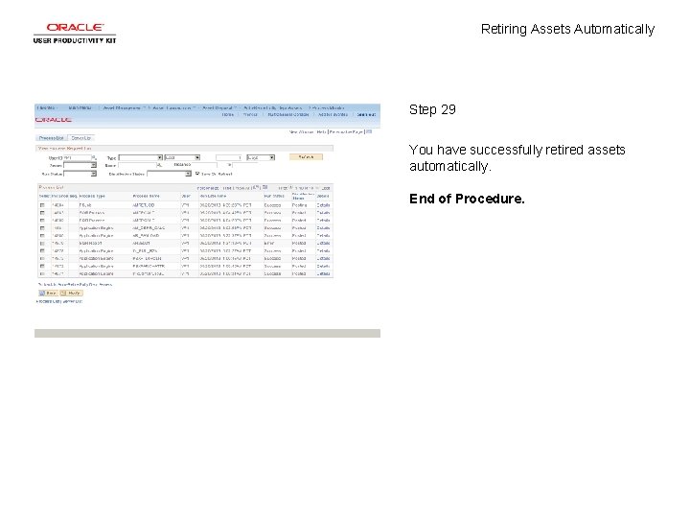
Task: Click the Personalize Page link
Action: (x=346, y=131)
